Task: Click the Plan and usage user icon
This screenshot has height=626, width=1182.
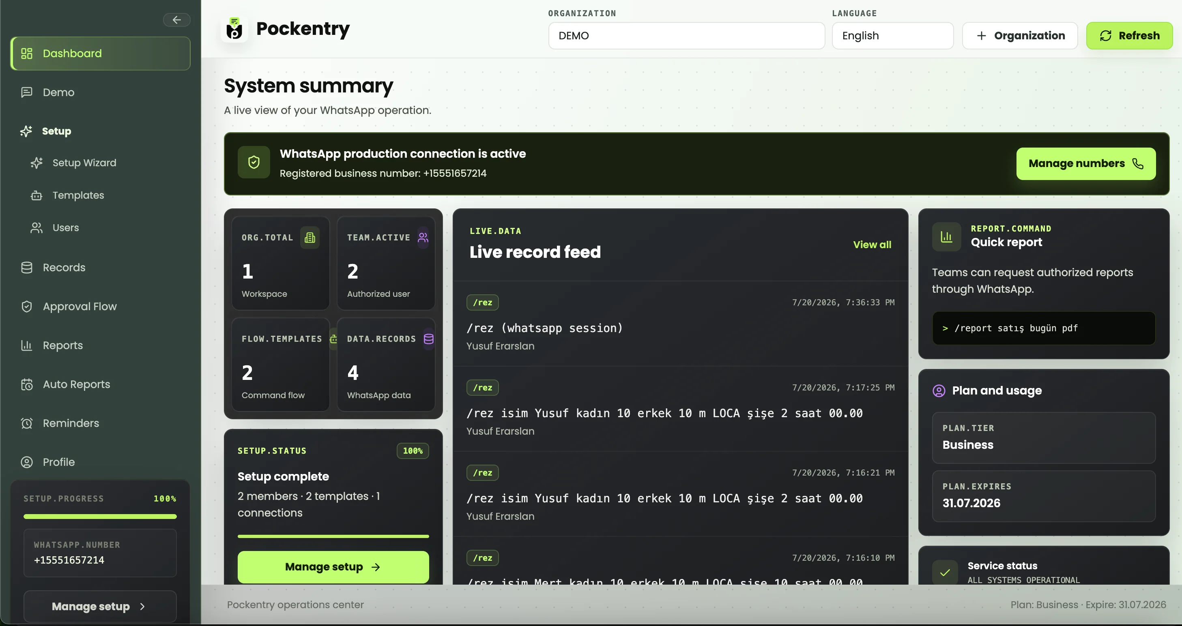Action: click(939, 391)
